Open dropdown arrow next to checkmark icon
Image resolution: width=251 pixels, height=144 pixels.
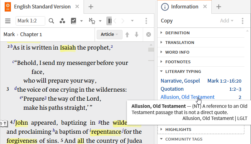[81, 21]
